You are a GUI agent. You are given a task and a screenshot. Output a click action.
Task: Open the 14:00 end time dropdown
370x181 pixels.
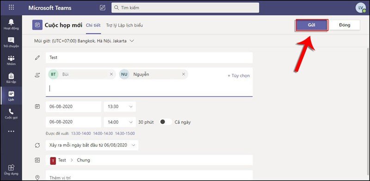120,122
